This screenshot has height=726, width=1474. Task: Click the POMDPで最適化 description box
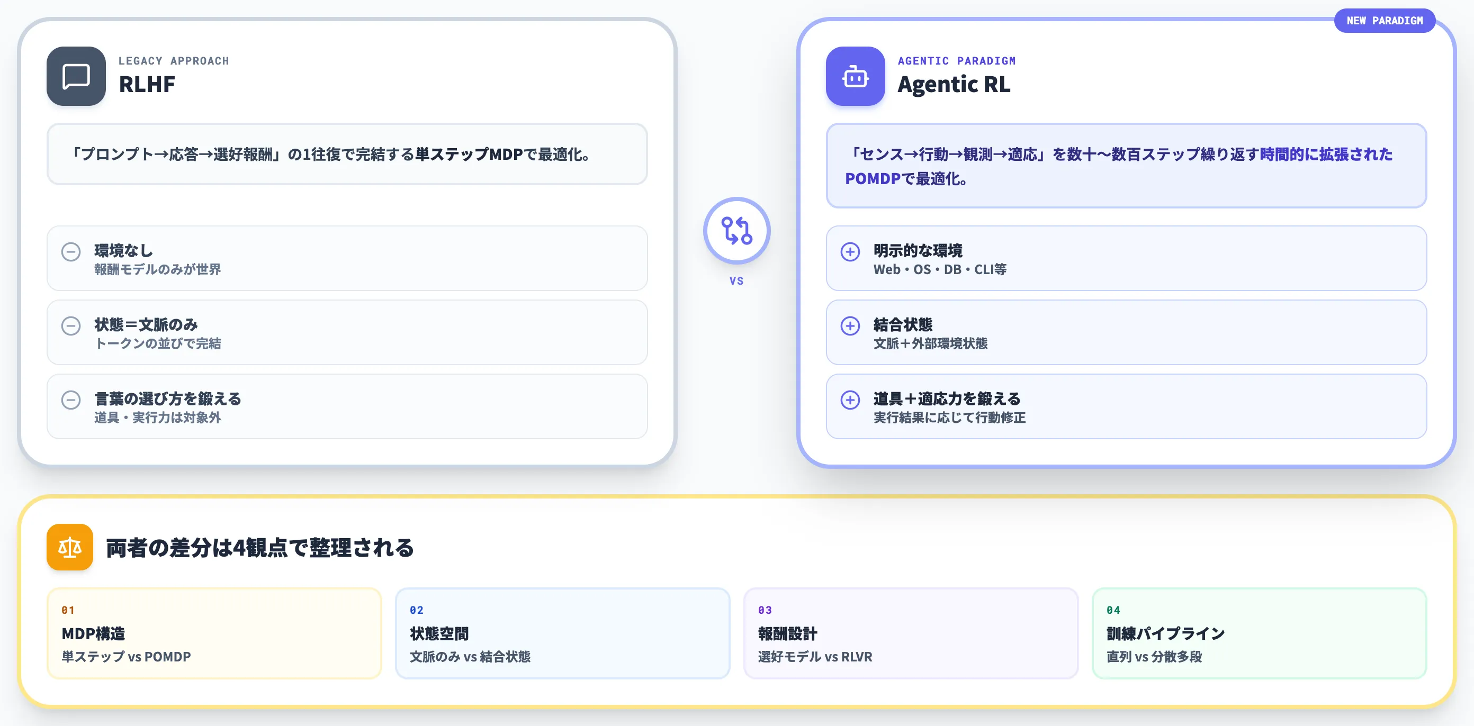[1126, 166]
